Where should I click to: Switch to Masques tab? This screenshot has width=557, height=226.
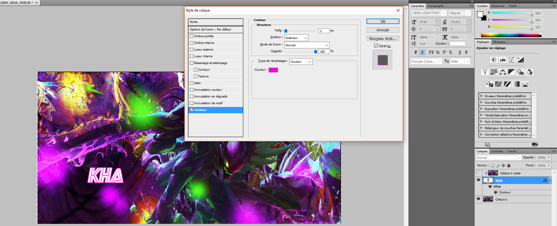coord(499,42)
